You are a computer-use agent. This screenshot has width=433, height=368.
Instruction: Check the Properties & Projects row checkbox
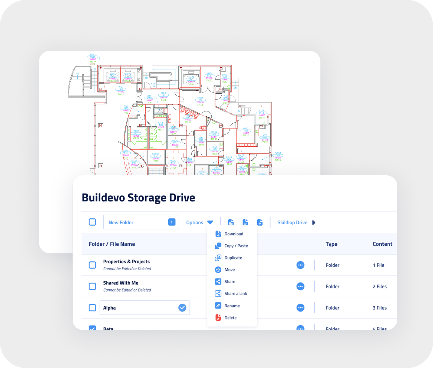(x=93, y=265)
